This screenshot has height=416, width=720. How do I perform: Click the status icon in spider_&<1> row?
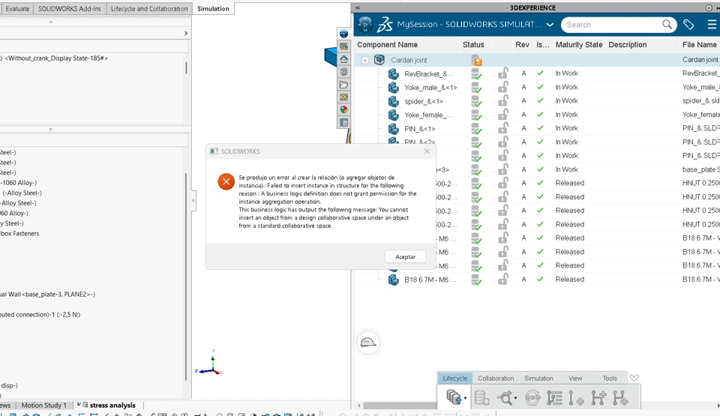pyautogui.click(x=477, y=101)
